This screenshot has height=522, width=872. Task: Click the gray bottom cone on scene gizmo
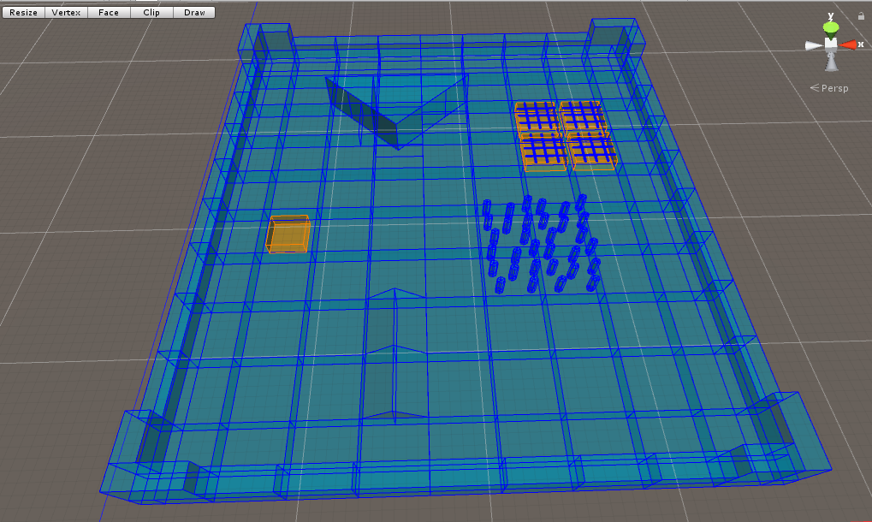click(830, 62)
